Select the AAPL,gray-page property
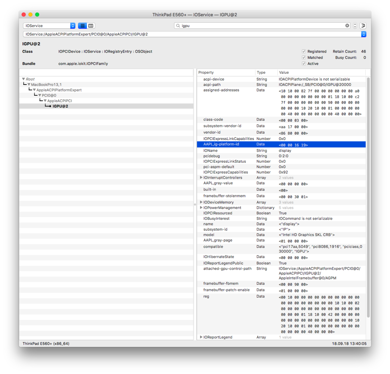Screen dimensions: 390x374 point(281,241)
